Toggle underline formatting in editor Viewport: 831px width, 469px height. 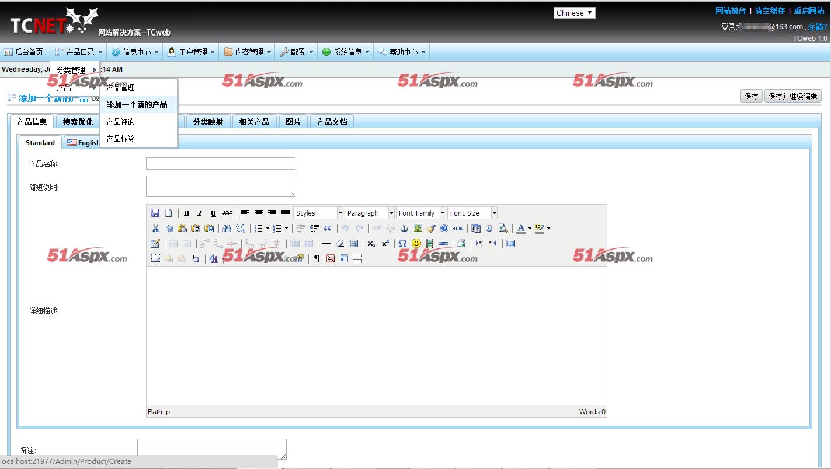point(213,213)
